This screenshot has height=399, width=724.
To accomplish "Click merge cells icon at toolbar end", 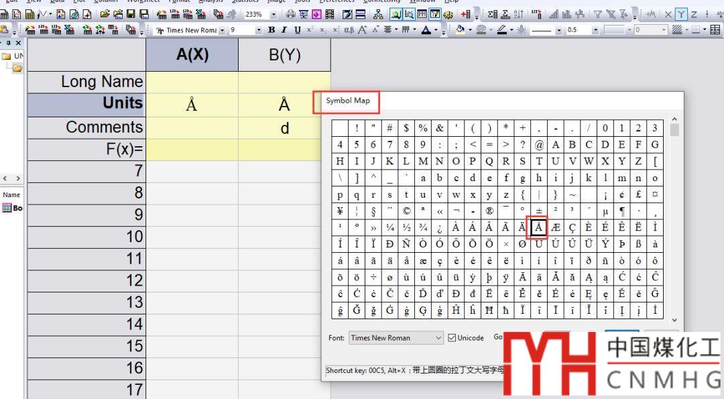I will [x=715, y=30].
